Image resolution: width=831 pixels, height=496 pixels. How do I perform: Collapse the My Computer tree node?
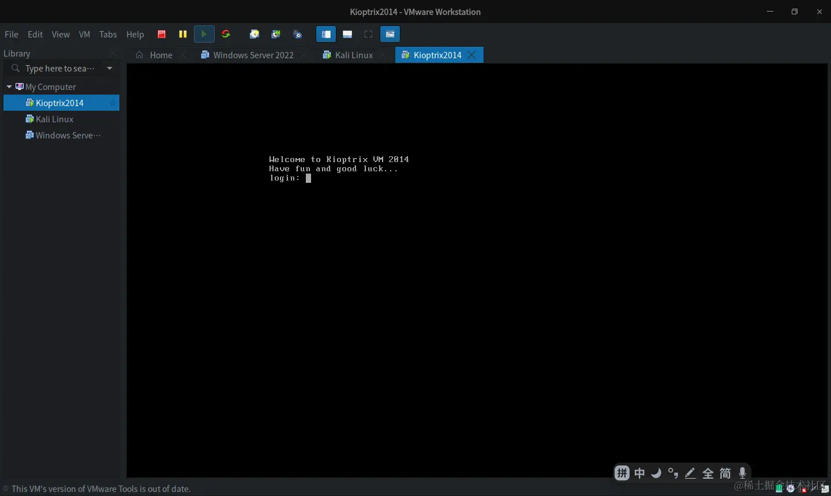click(x=9, y=87)
